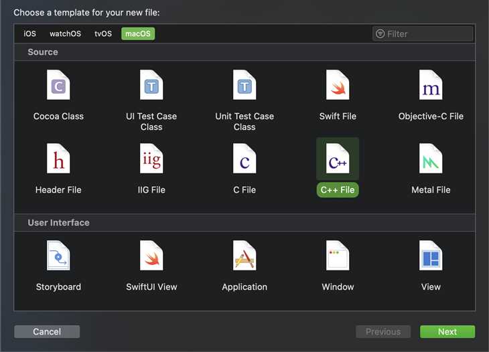
Task: Click the "SwiftUI View" label text
Action: pos(151,287)
